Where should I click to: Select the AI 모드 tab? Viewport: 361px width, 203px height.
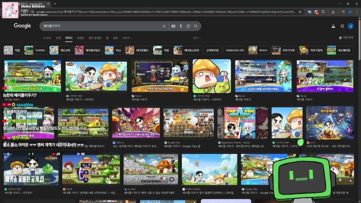click(x=47, y=38)
